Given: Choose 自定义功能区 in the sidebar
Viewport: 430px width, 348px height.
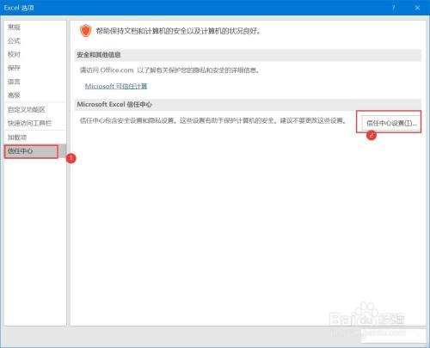Looking at the screenshot, I should coord(27,109).
